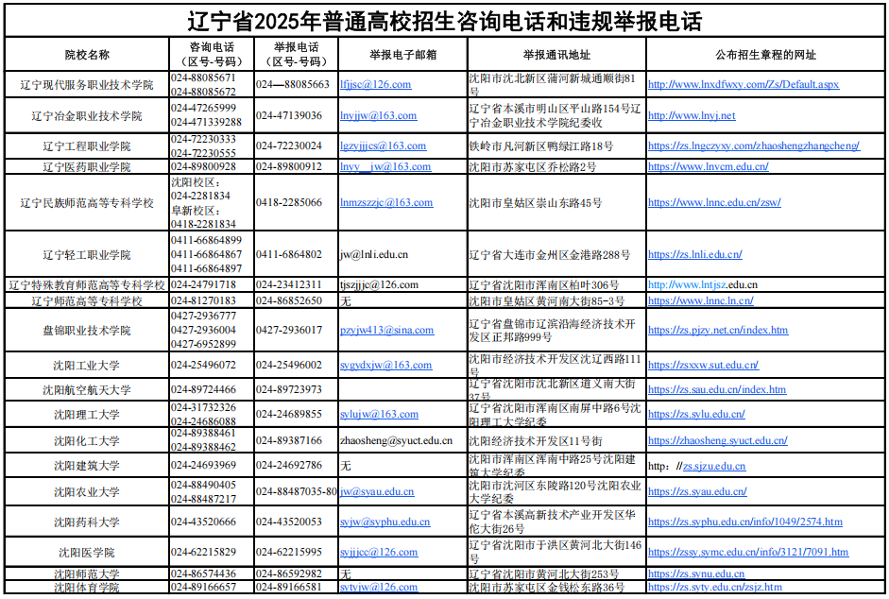The height and width of the screenshot is (599, 889).
Task: Open the www.lnxdfwxy.com admissions URL
Action: pyautogui.click(x=744, y=84)
